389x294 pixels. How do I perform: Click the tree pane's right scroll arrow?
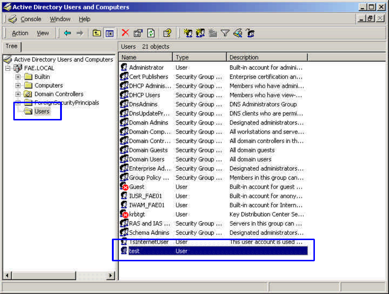[x=110, y=275]
